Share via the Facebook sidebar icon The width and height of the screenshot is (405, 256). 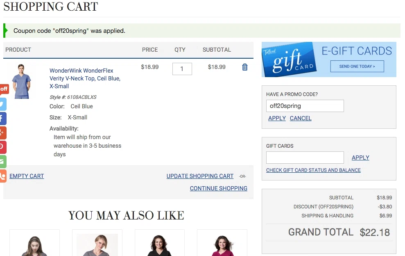pos(3,119)
